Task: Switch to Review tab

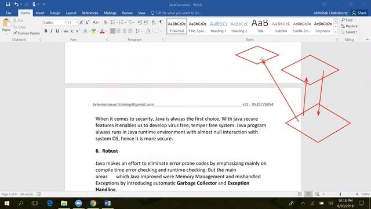Action: (x=128, y=13)
